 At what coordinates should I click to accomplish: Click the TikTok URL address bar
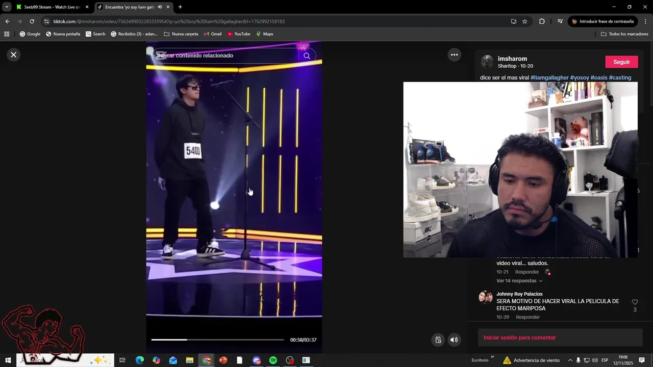[x=275, y=21]
